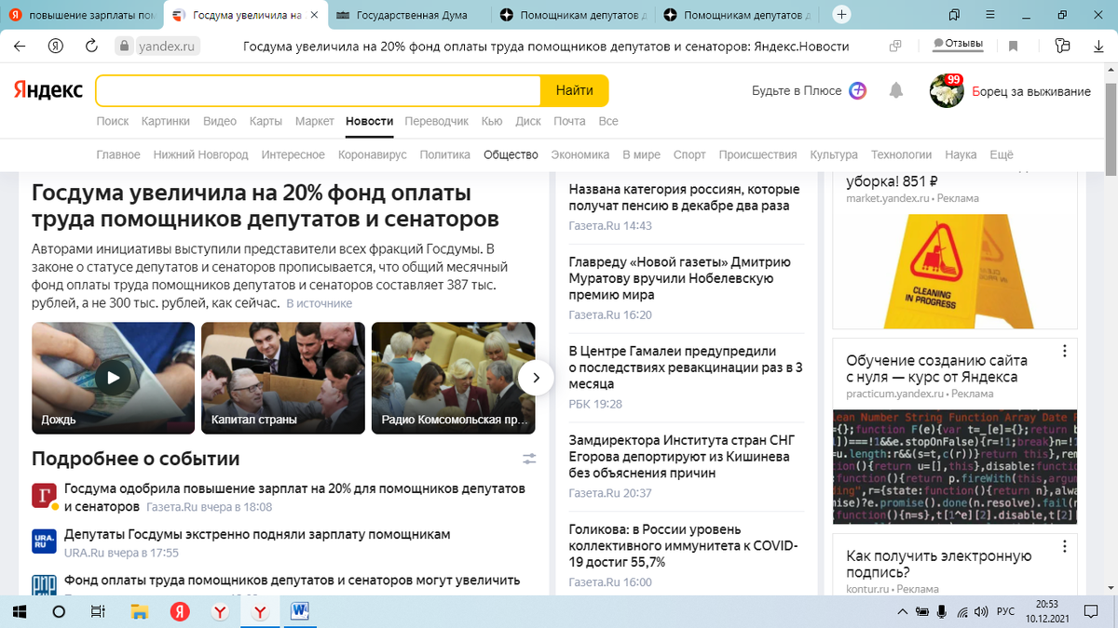Open the Борец за выживание profile name
1118x628 pixels.
click(x=1031, y=91)
